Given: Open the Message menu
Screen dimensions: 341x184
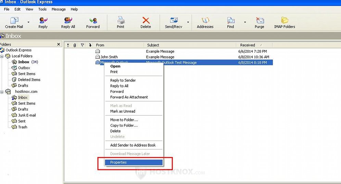Looking at the screenshot, I should [x=59, y=9].
